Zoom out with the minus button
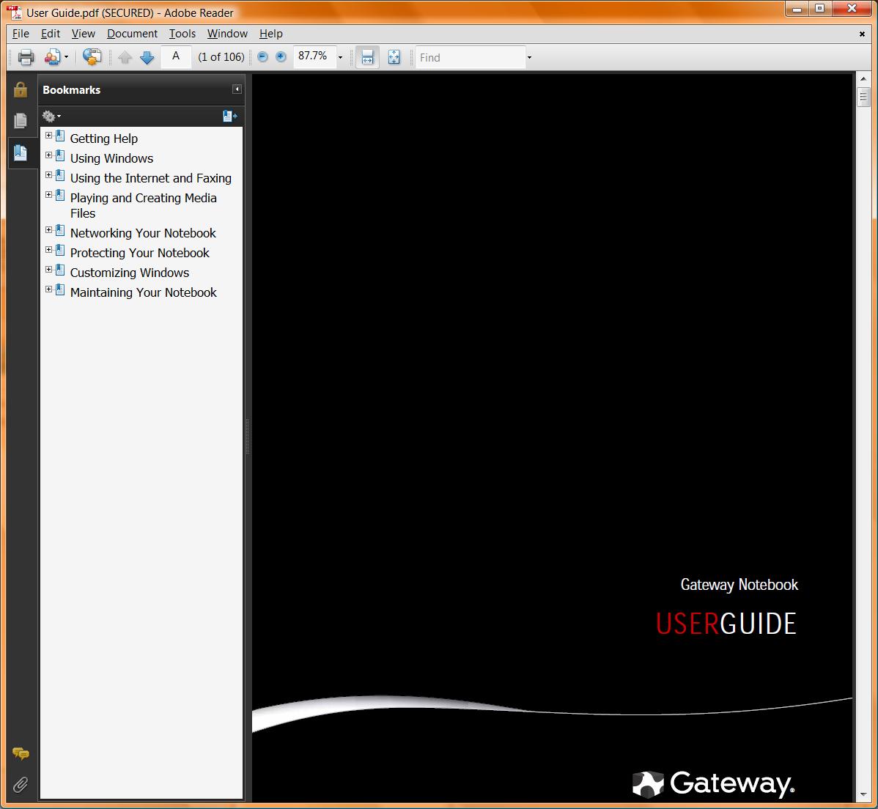The width and height of the screenshot is (878, 809). (x=262, y=56)
